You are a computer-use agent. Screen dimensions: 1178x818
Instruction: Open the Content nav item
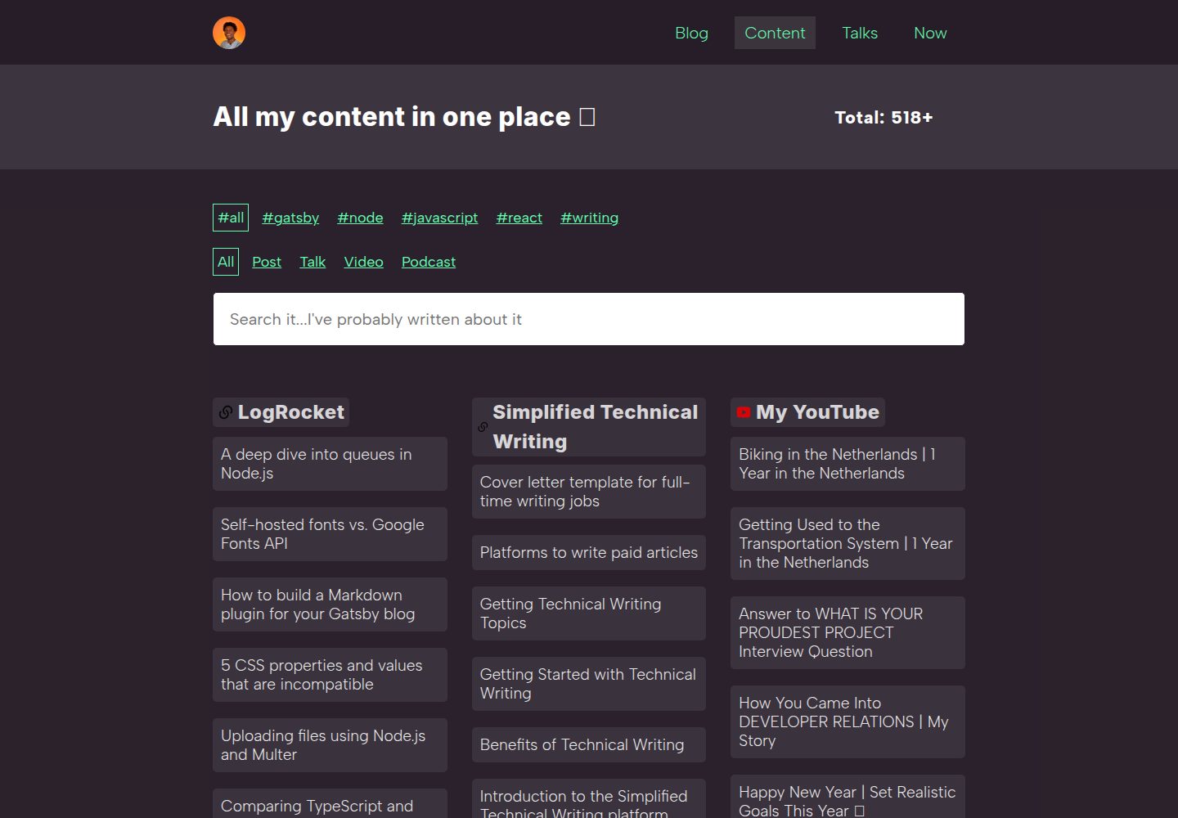point(775,33)
